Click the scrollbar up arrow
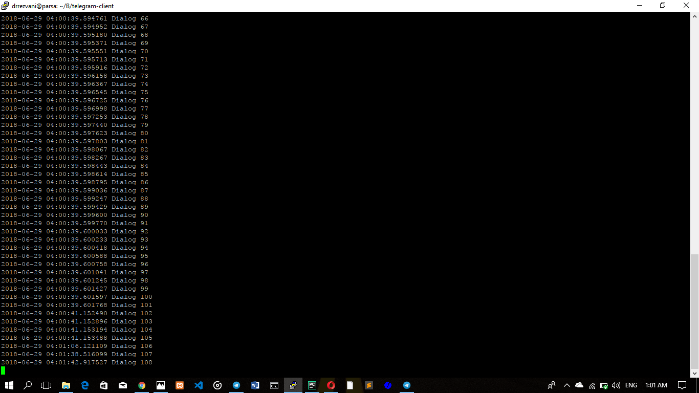 (694, 16)
